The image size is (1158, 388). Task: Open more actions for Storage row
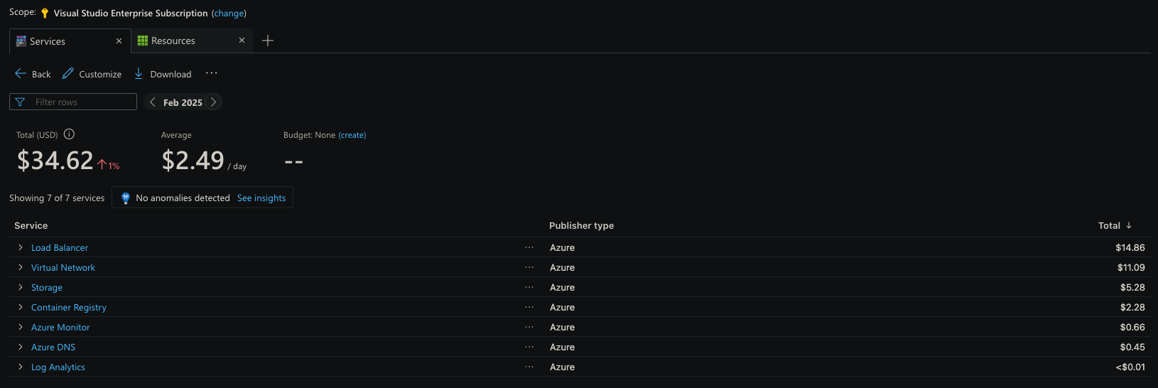click(529, 287)
